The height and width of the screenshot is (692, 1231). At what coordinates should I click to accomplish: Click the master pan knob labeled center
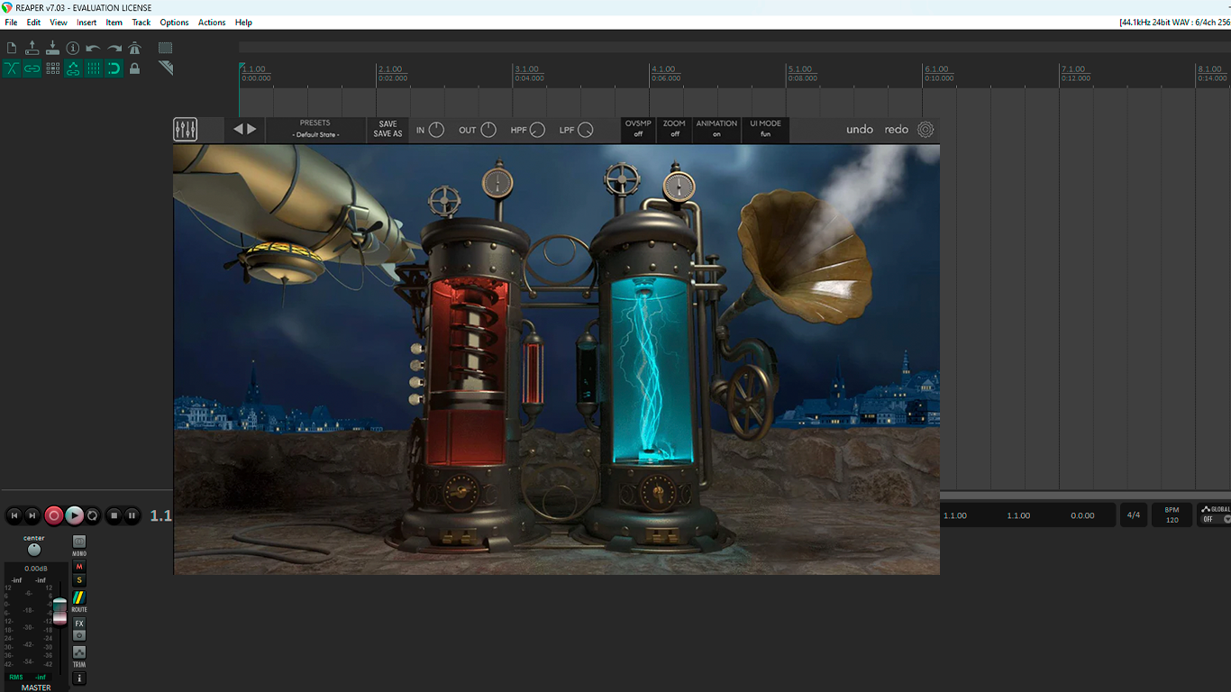point(34,550)
